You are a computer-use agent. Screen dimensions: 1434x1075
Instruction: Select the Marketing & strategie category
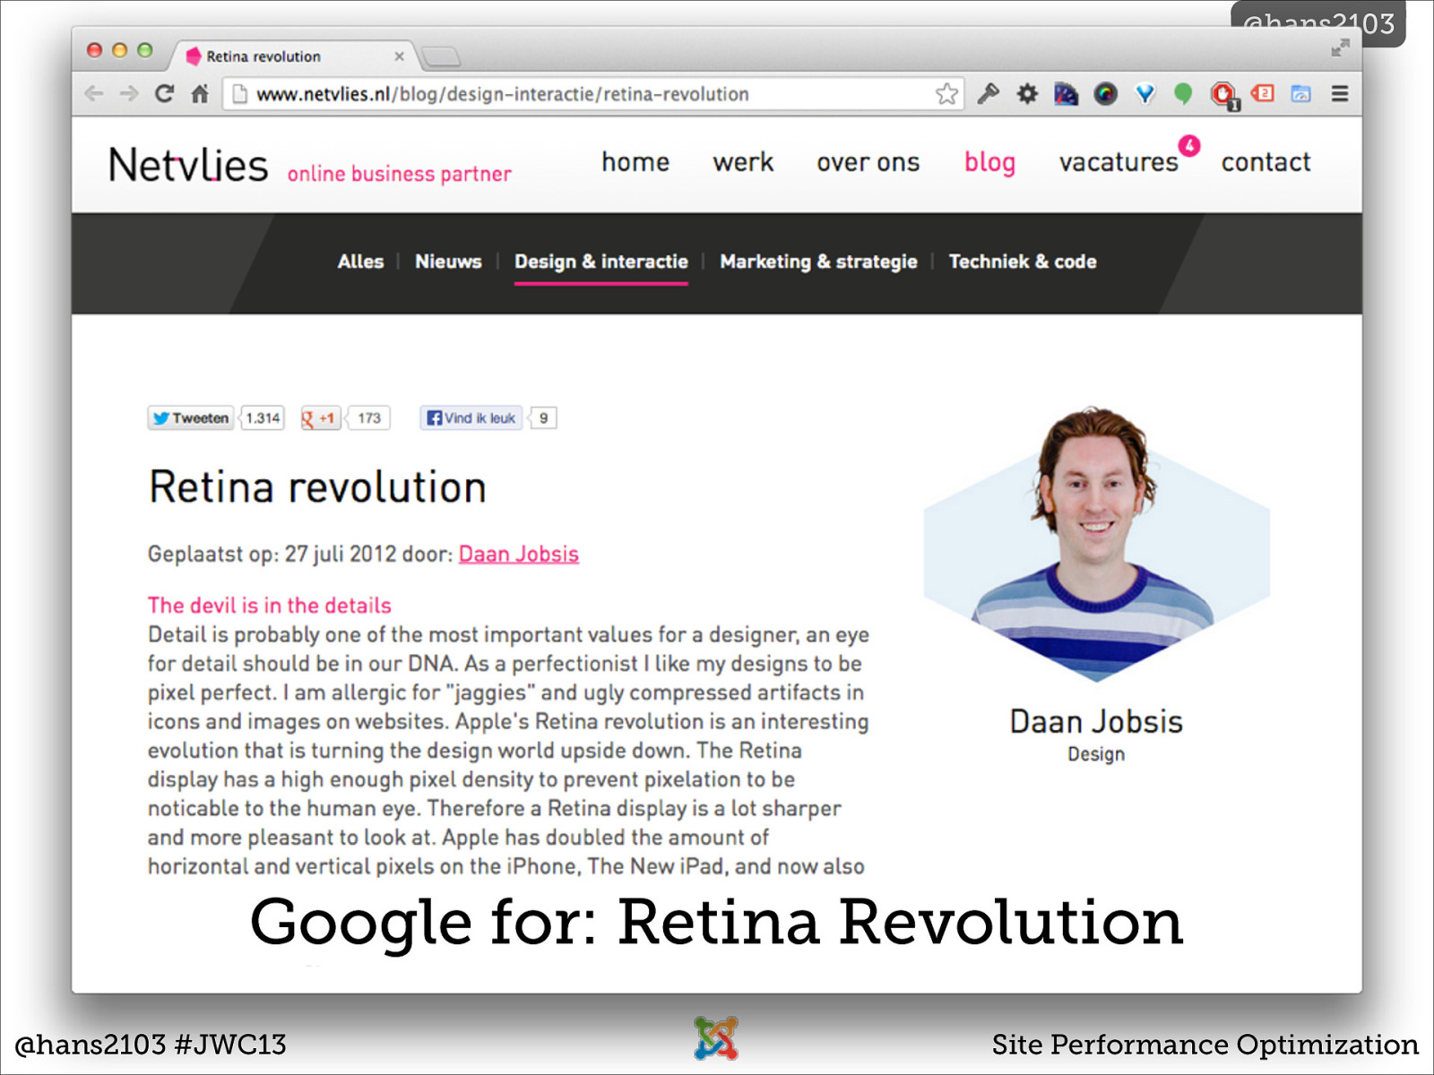818,262
